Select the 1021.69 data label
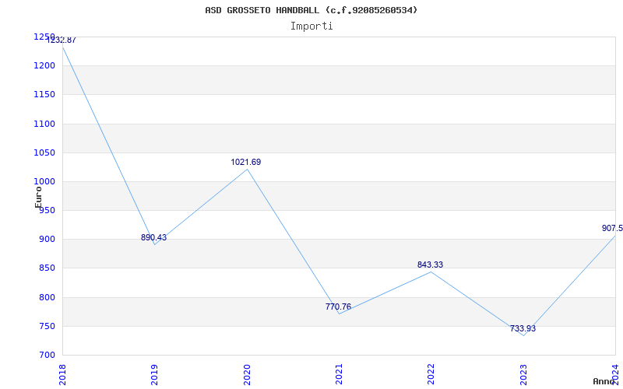The image size is (623, 389). (x=246, y=162)
